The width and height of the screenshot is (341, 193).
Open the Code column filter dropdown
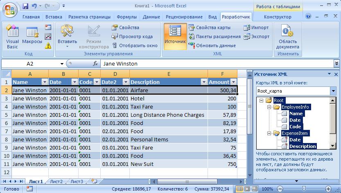tap(97, 82)
